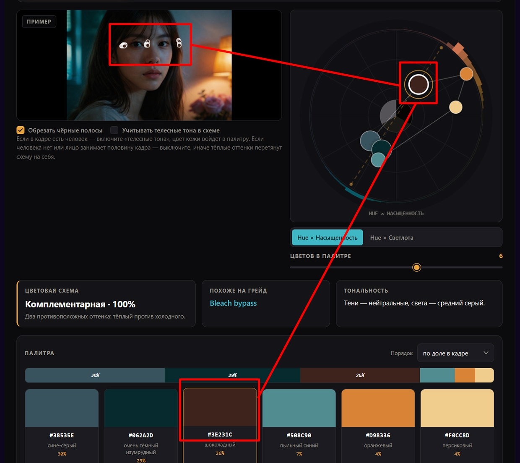This screenshot has height=463, width=520.
Task: Switch to the «Hue × Светлота» tab
Action: (x=392, y=238)
